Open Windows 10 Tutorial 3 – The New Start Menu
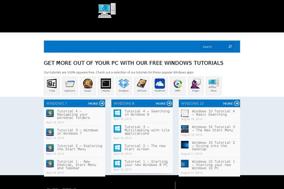 click(x=213, y=129)
